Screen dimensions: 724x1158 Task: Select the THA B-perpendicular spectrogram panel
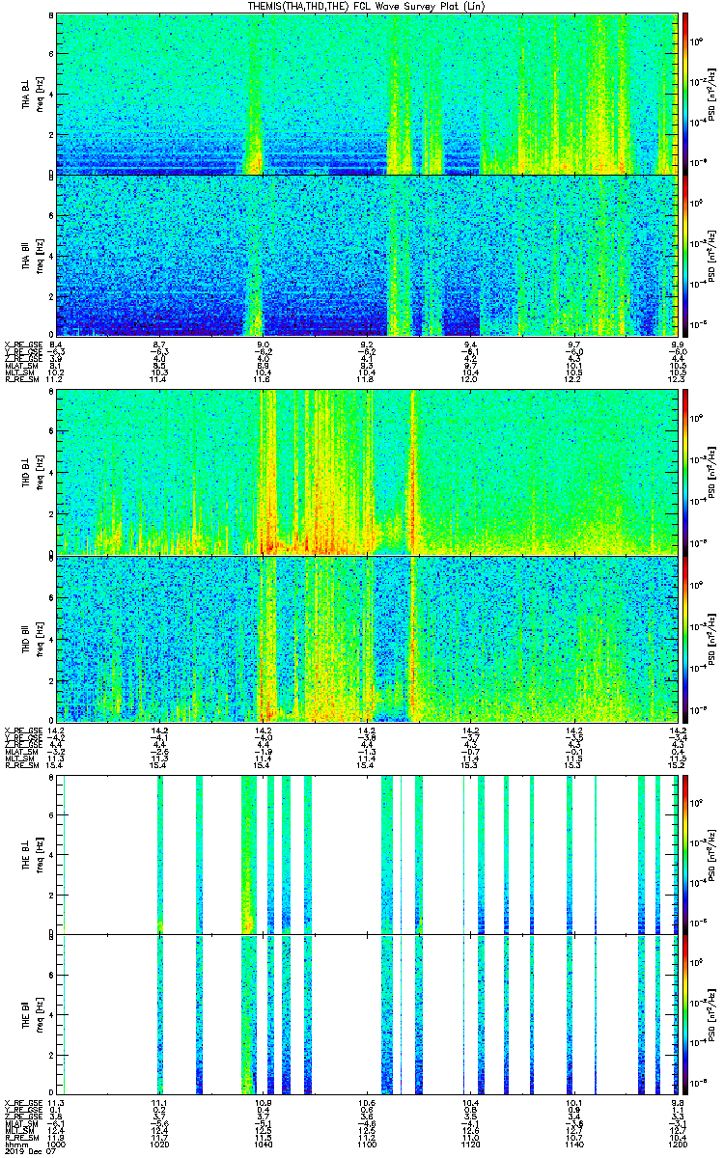pos(368,94)
